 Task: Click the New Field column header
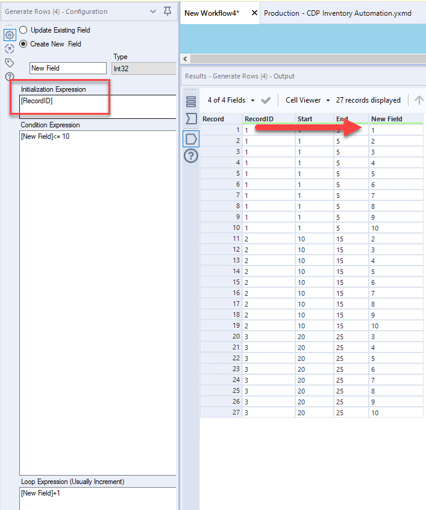[396, 119]
